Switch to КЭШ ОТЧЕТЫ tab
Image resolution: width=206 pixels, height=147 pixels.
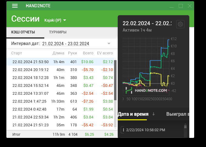pos(23,32)
